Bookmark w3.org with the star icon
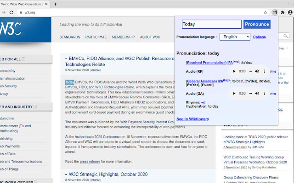This screenshot has width=294, height=183. [x=265, y=13]
